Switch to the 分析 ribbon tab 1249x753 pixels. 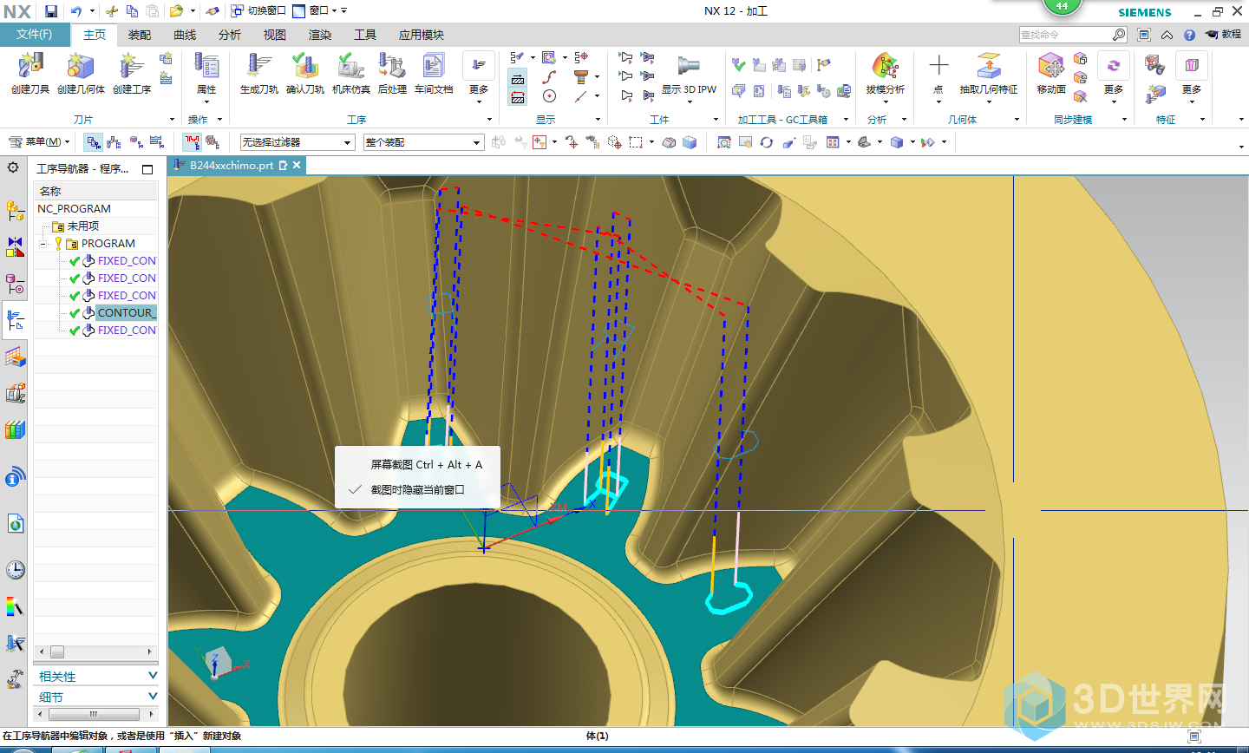point(230,35)
